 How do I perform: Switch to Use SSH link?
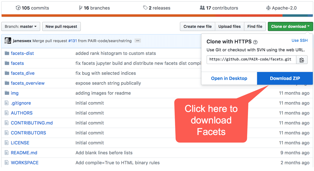pyautogui.click(x=299, y=41)
